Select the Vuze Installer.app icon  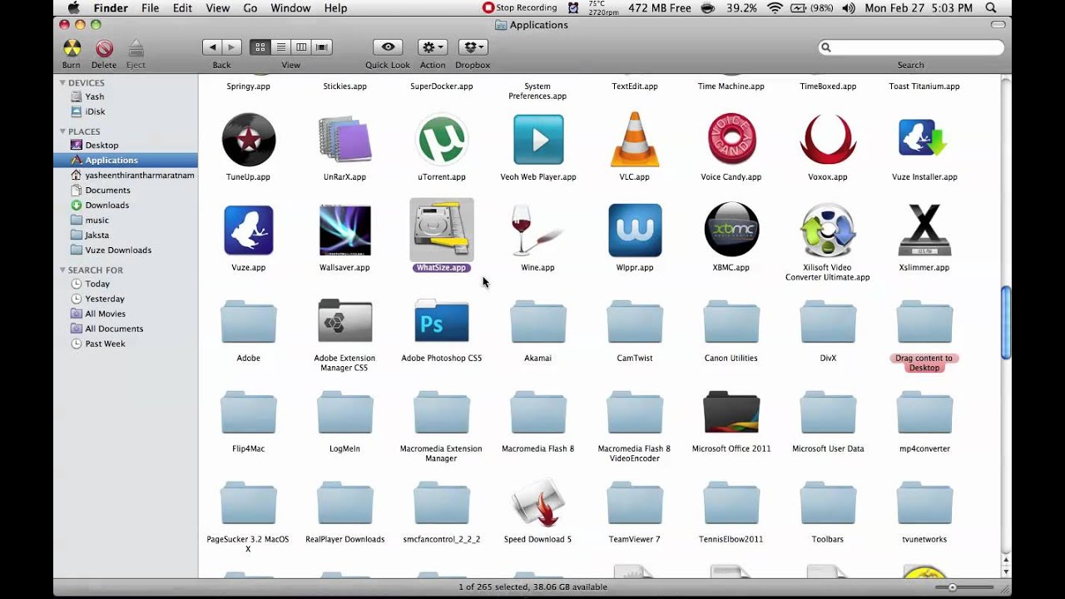click(x=924, y=140)
